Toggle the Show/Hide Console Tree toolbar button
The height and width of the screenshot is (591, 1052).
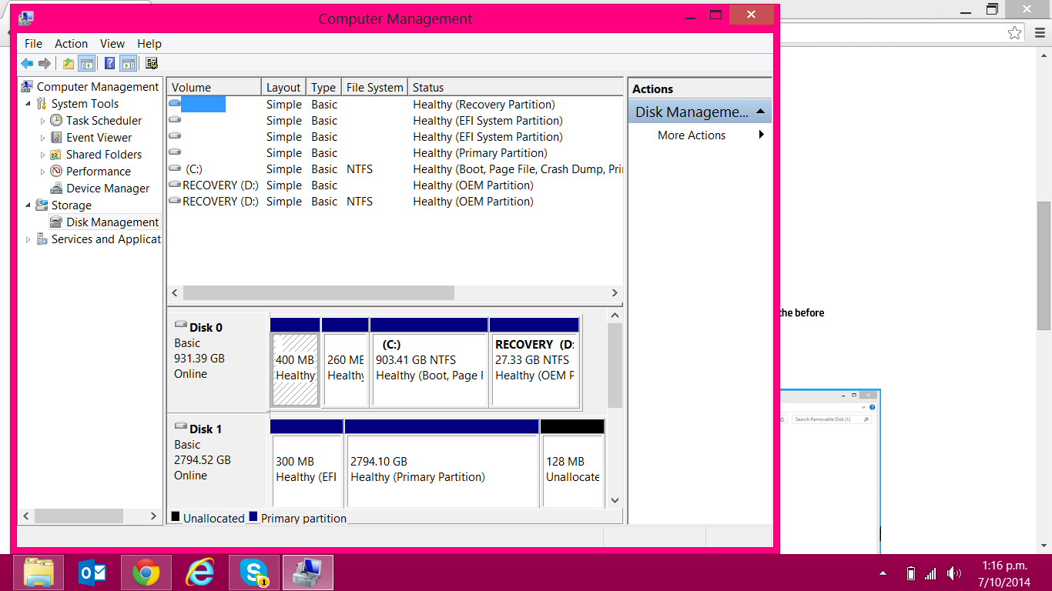(87, 64)
